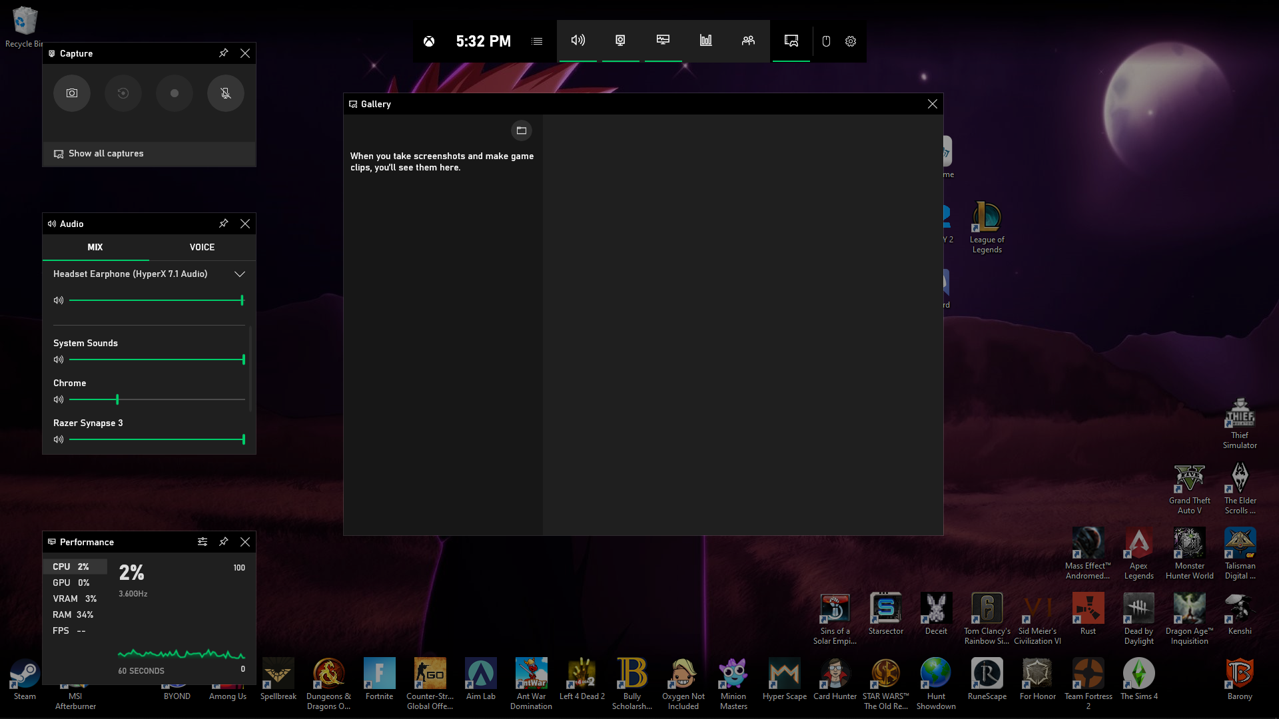Click Show all captures
Image resolution: width=1279 pixels, height=719 pixels.
[x=149, y=154]
